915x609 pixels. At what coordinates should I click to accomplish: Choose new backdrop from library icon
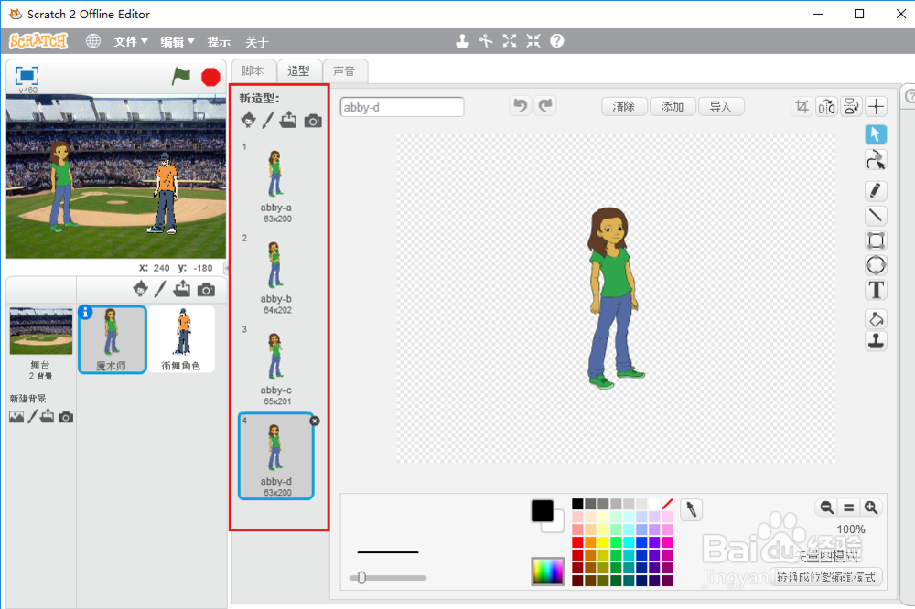click(x=16, y=416)
